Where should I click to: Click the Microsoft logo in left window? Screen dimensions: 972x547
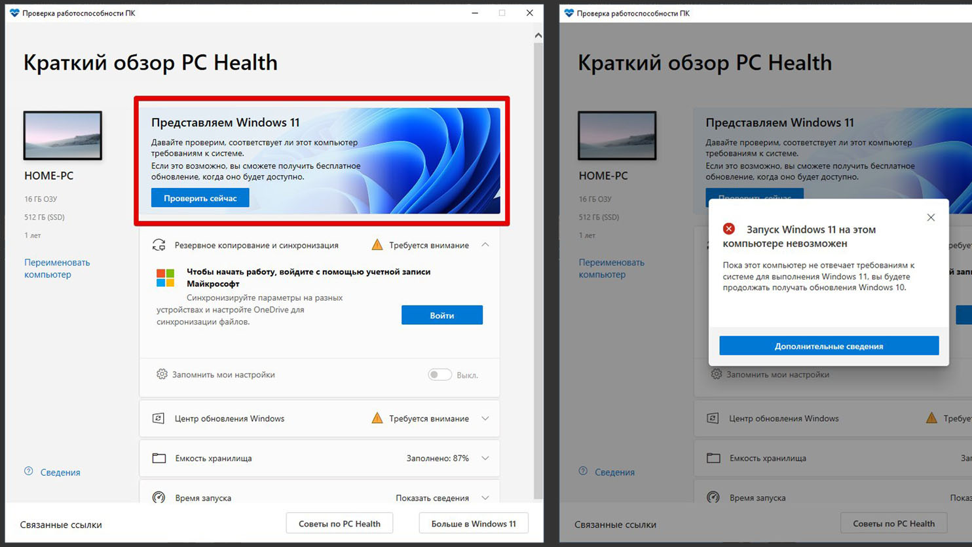(x=165, y=278)
